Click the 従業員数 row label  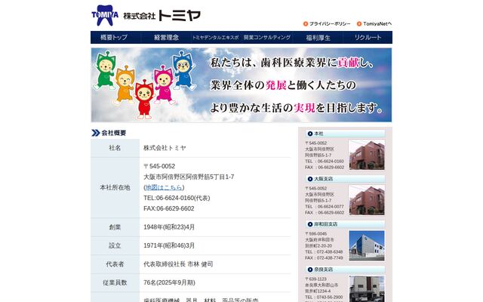tap(115, 282)
